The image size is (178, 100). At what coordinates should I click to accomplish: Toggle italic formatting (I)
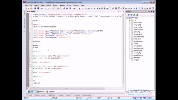[77, 8]
